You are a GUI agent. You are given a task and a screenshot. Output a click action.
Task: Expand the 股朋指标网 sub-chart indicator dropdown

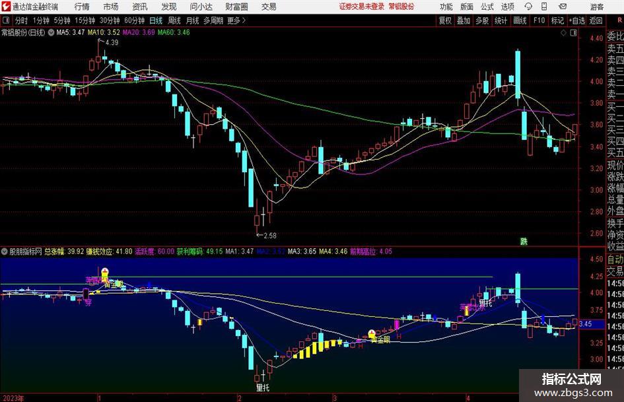[5, 251]
